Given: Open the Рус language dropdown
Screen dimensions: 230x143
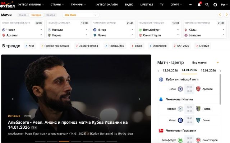Looking at the screenshot, I should click(224, 5).
